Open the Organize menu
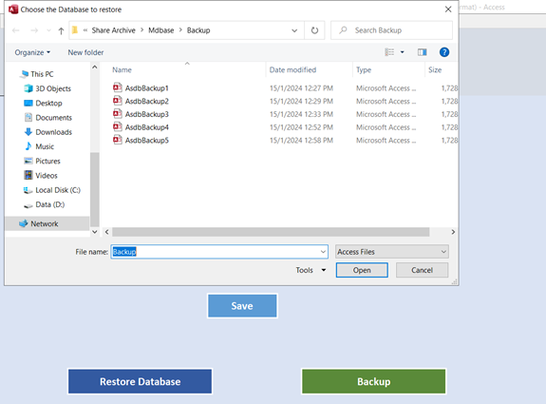 [x=32, y=52]
